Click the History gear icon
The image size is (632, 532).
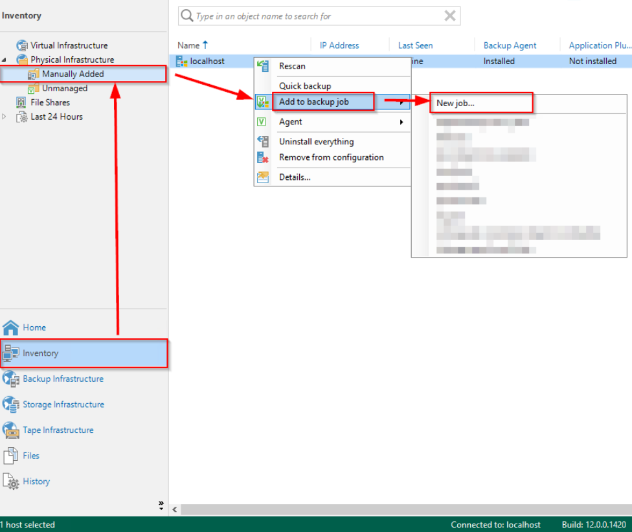11,482
